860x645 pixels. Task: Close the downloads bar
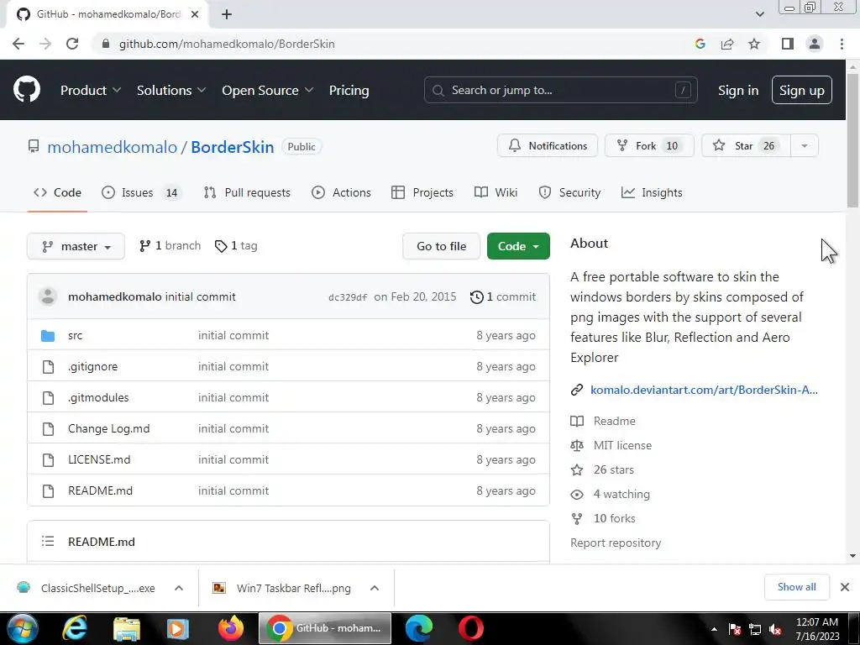click(x=845, y=587)
